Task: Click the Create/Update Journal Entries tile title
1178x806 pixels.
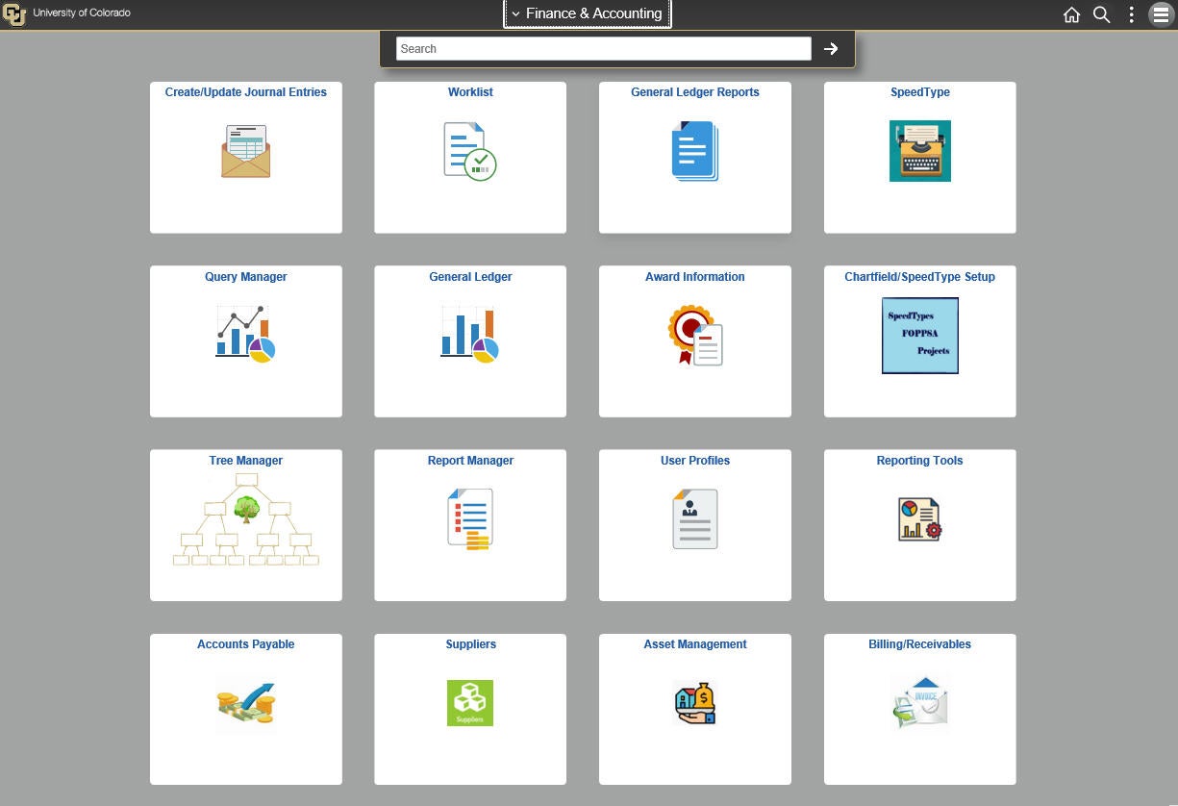Action: [245, 92]
